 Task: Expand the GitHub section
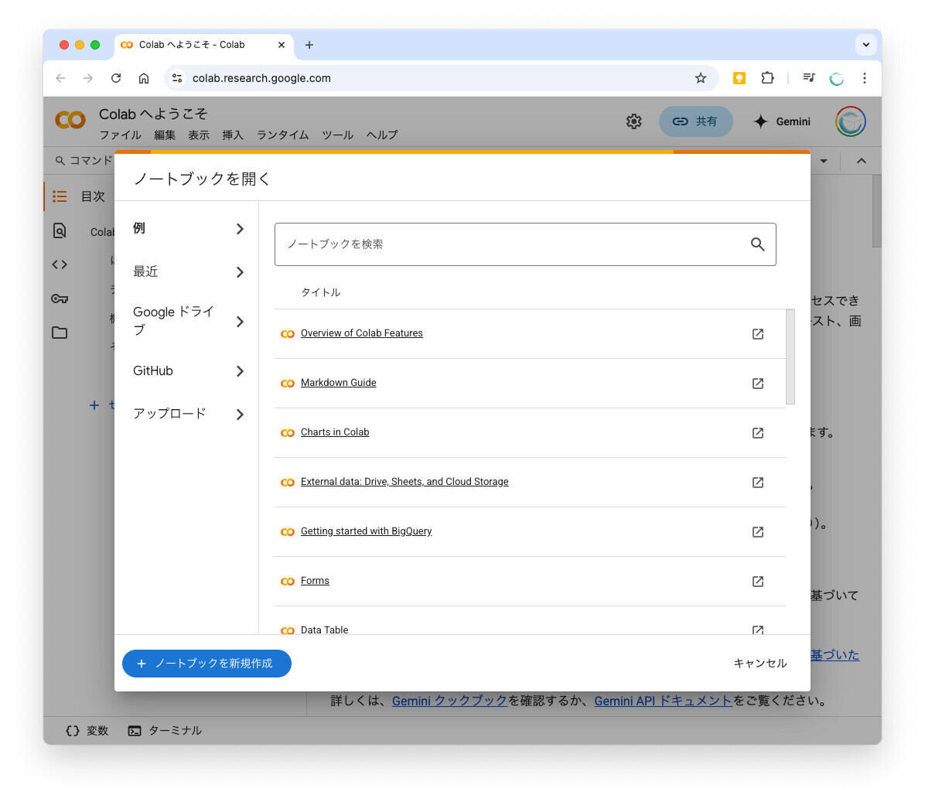[188, 371]
